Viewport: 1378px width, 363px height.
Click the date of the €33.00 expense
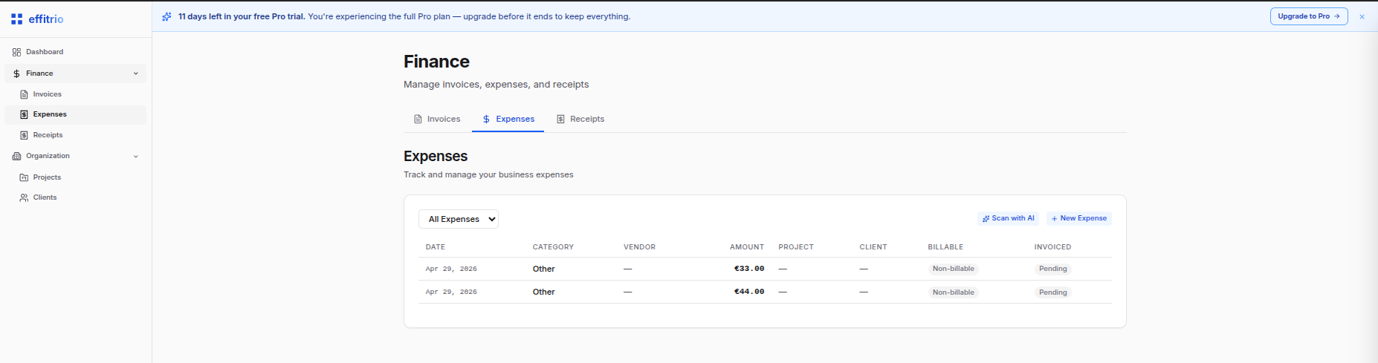point(451,269)
